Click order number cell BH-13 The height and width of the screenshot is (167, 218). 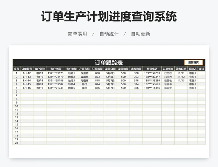(27, 77)
